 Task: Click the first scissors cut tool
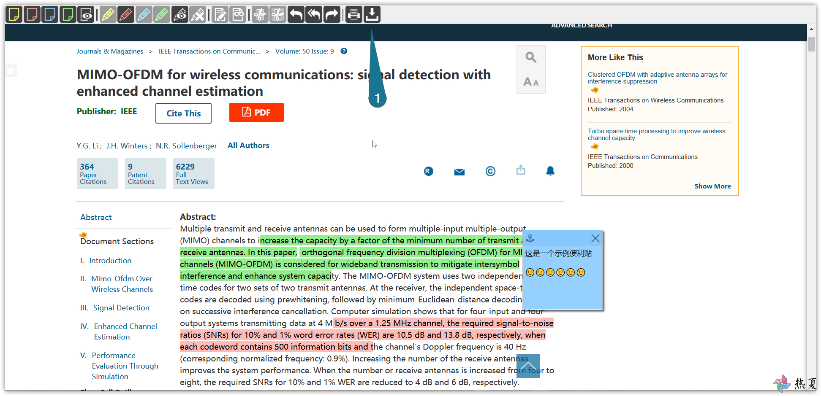[x=260, y=14]
